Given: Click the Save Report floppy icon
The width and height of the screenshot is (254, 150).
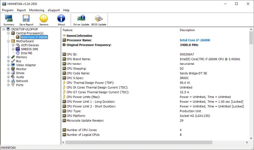Looking at the screenshot, I should click(26, 18).
